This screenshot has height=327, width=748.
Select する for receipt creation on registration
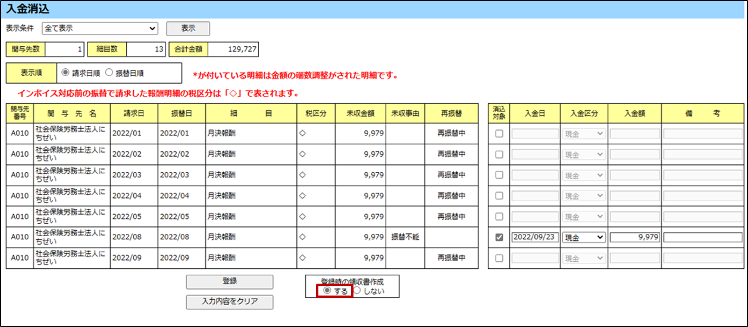coord(327,291)
